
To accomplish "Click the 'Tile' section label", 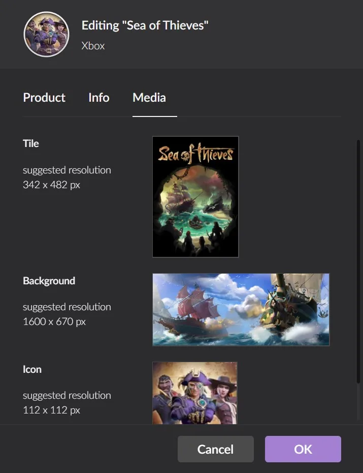I will point(30,143).
